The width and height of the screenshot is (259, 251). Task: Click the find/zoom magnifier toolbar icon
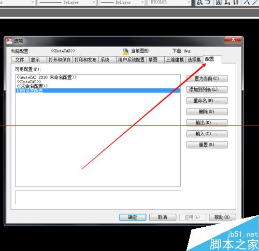coord(199,3)
